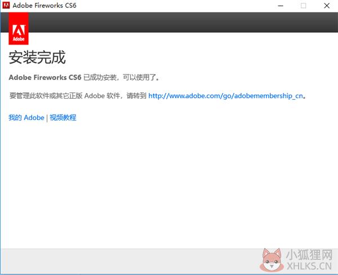Screen dimensions: 338x275
Task: Open the 视频教程 link
Action: click(x=63, y=118)
